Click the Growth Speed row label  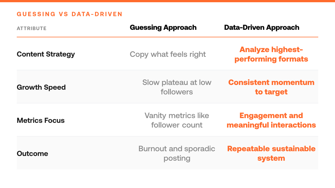pos(41,87)
